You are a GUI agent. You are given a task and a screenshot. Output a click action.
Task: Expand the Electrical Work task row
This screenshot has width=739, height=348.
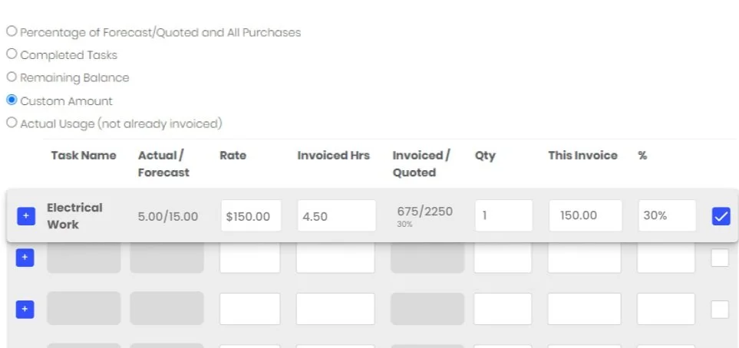(26, 216)
